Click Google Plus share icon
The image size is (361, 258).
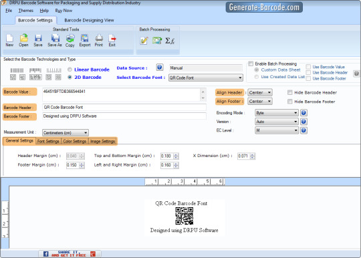click(93, 254)
